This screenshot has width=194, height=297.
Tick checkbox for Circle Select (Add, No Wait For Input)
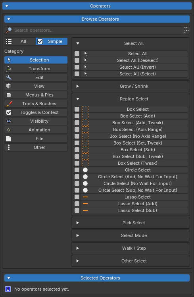(x=77, y=177)
